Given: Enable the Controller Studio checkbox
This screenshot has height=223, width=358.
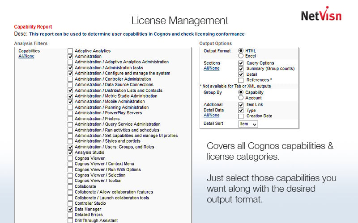Looking at the screenshot, I should 70,203.
